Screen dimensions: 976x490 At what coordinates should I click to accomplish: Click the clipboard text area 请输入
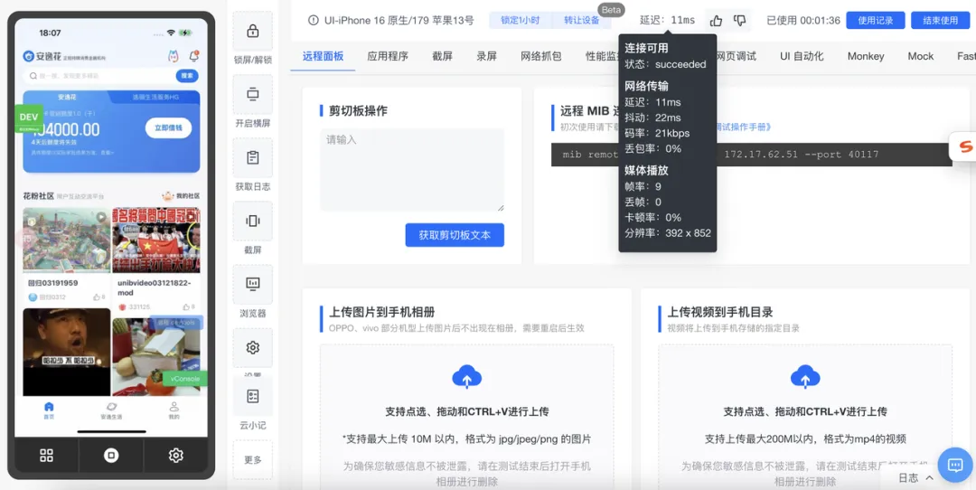412,169
